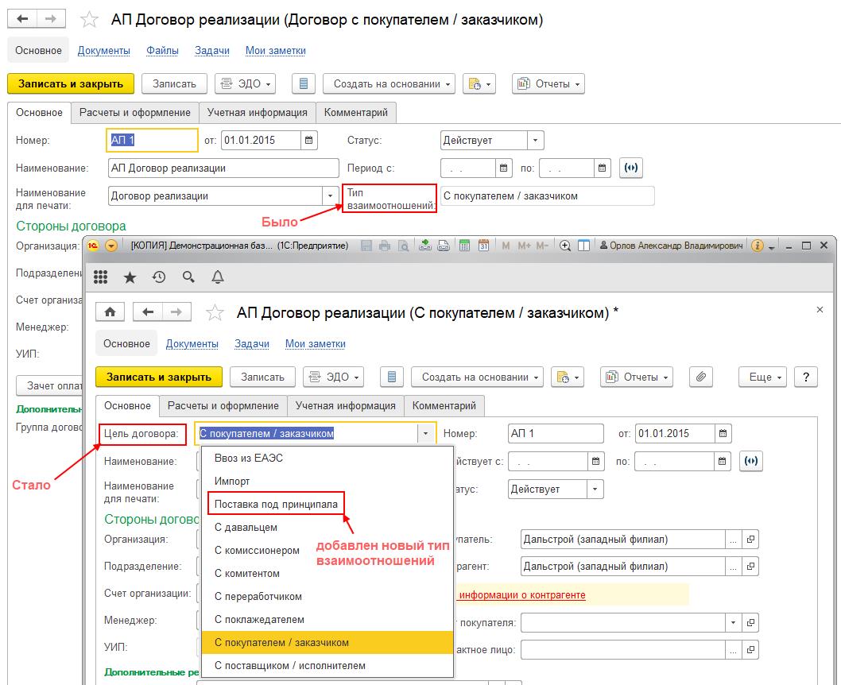The image size is (841, 685).
Task: Open date picker next to 01.01.2015 in front window
Action: tap(723, 433)
